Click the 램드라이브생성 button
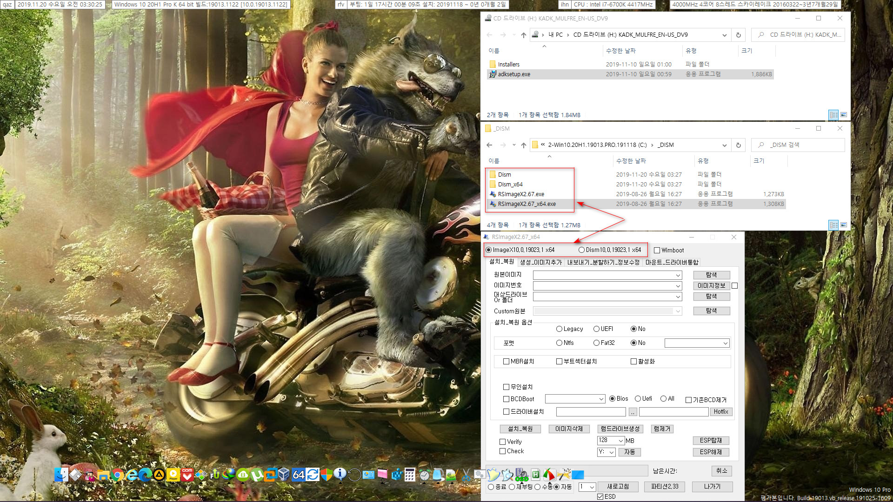This screenshot has width=893, height=502. pos(620,429)
